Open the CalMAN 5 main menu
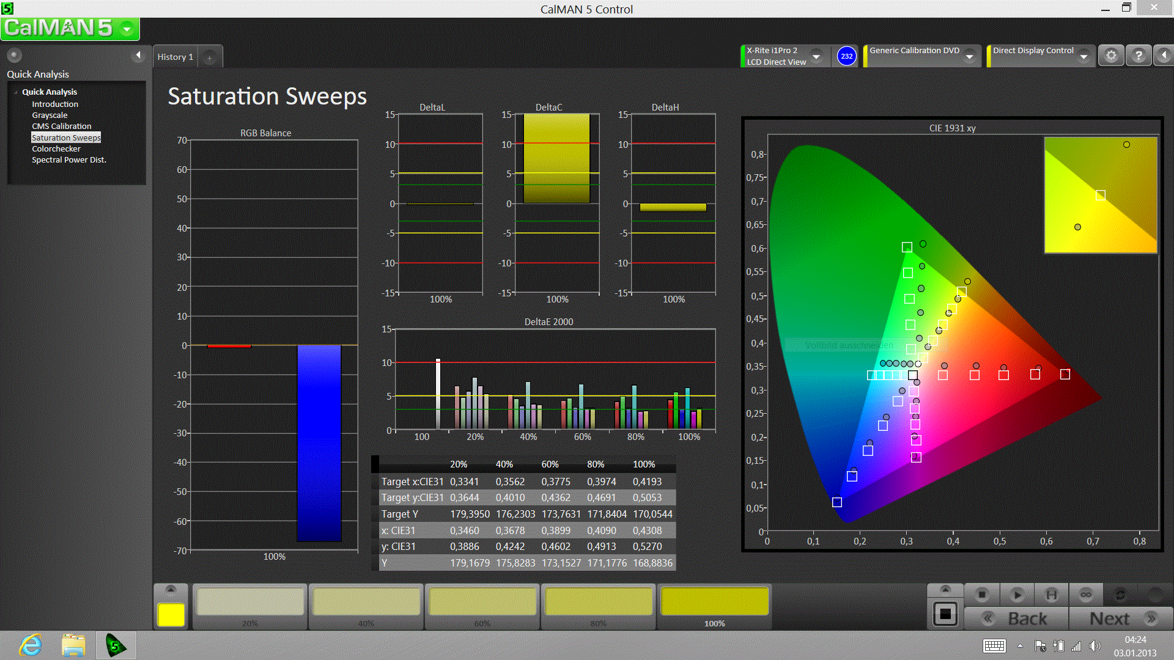1174x660 pixels. (127, 29)
